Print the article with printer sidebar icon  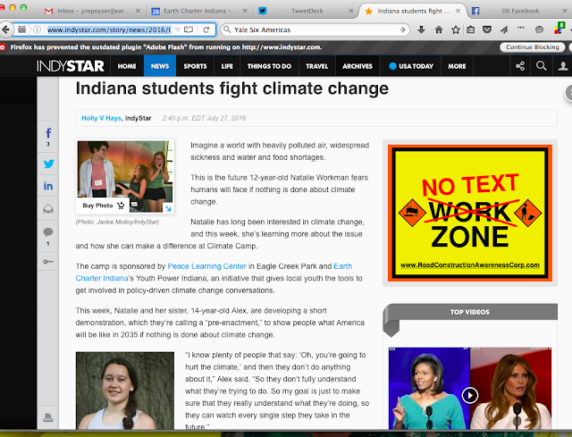(x=48, y=417)
